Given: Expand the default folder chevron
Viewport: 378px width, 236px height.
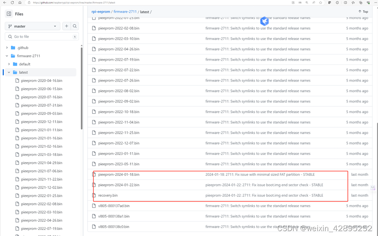Looking at the screenshot, I should tap(9, 64).
